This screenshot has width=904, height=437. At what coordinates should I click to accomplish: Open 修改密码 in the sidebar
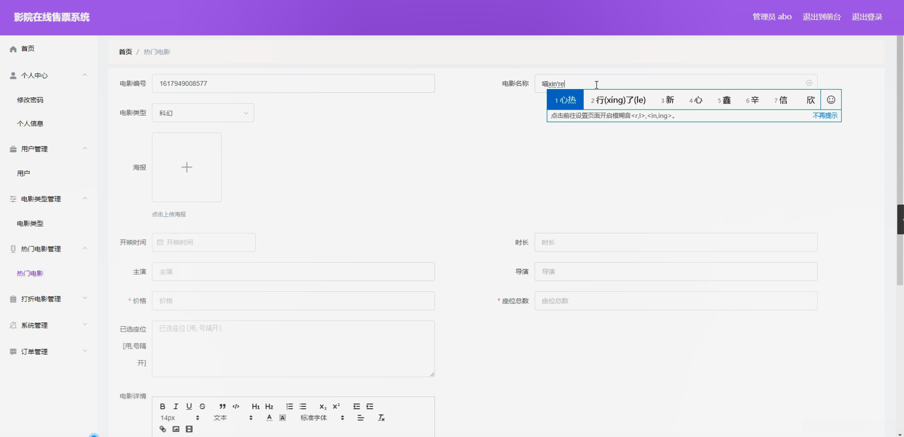tap(30, 100)
